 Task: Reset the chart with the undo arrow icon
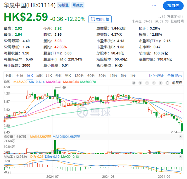[134, 83]
